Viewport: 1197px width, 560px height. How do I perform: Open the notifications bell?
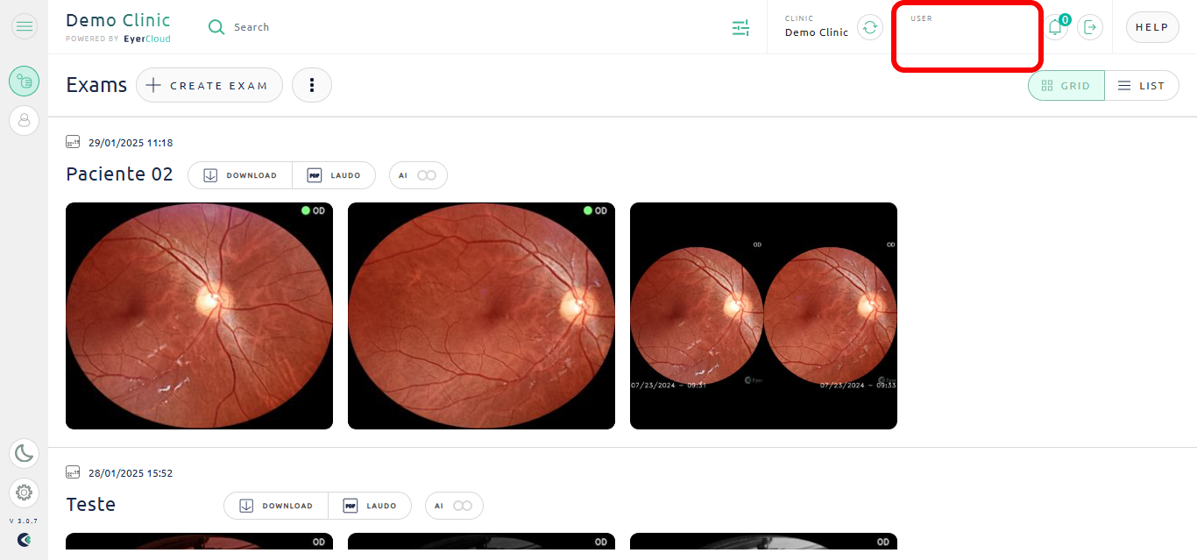coord(1055,27)
